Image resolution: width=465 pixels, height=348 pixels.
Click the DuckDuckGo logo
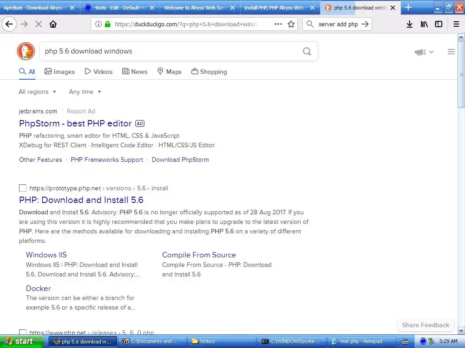[x=26, y=51]
